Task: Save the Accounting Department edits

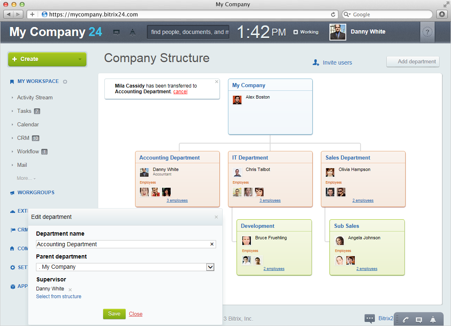Action: click(114, 314)
